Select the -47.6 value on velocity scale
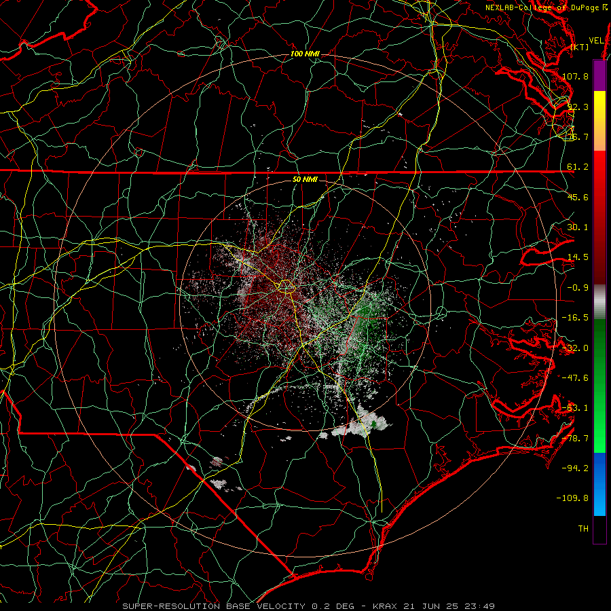The height and width of the screenshot is (611, 611). click(x=575, y=378)
